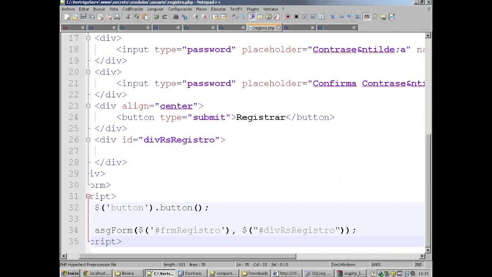Play back the recorded macro icon

tap(305, 17)
